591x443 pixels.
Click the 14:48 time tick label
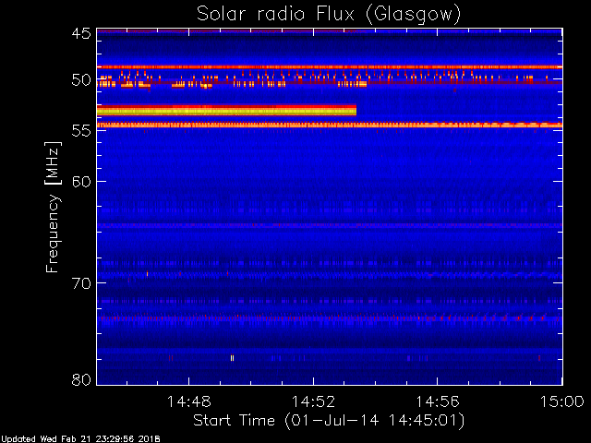[x=188, y=401]
